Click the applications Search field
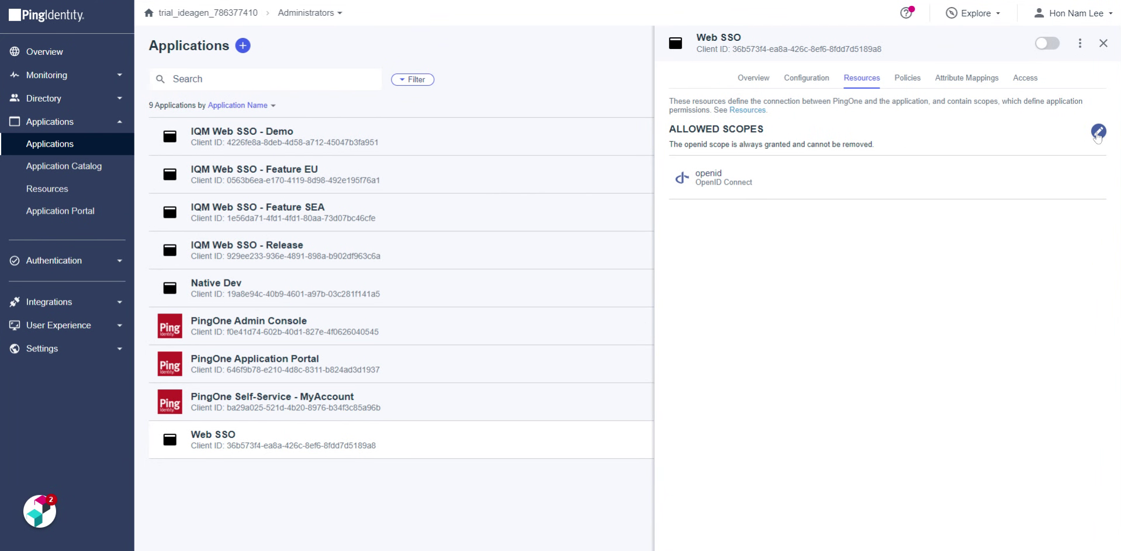This screenshot has width=1121, height=551. click(265, 79)
